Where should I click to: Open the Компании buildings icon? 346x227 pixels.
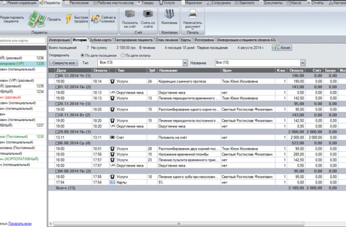click(169, 14)
